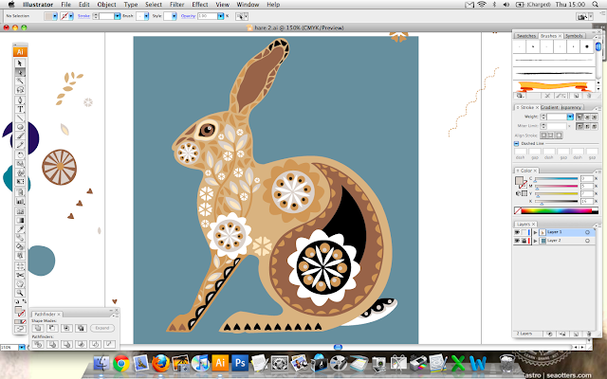Open stroke weight dropdown in control bar
607x379 pixels.
[x=117, y=16]
